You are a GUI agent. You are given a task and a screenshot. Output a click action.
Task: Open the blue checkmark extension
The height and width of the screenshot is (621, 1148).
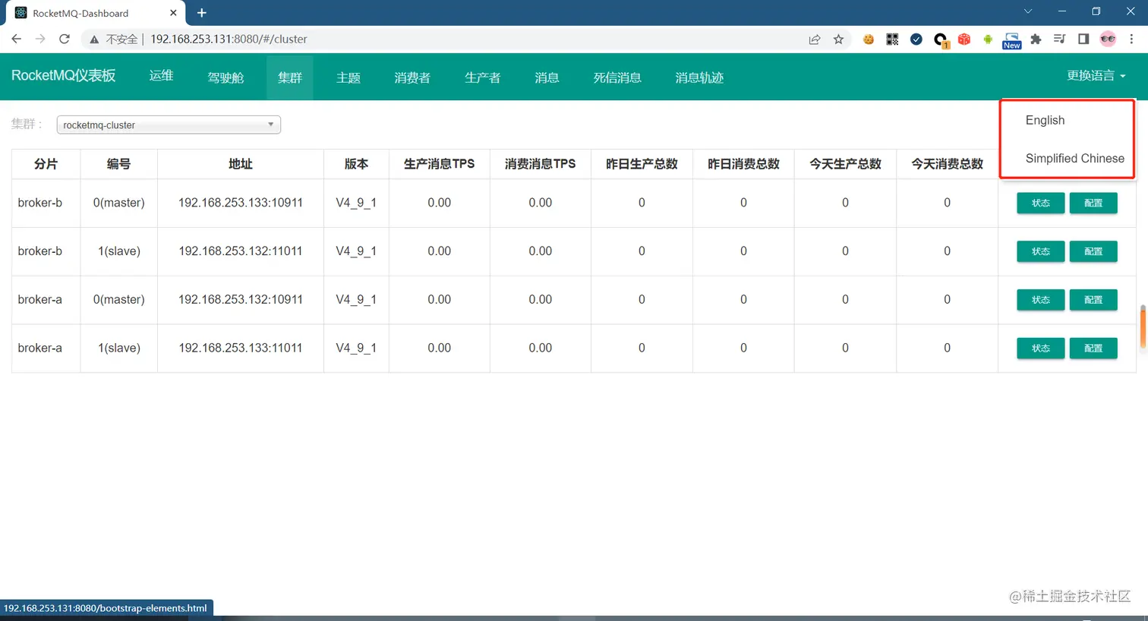point(916,39)
